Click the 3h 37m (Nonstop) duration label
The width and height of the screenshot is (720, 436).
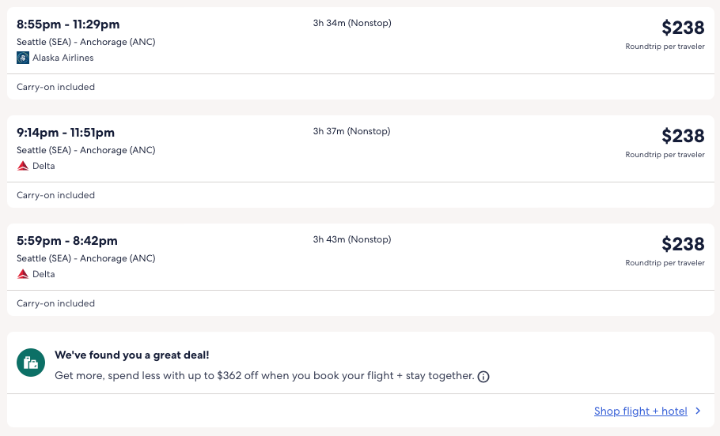click(x=352, y=131)
